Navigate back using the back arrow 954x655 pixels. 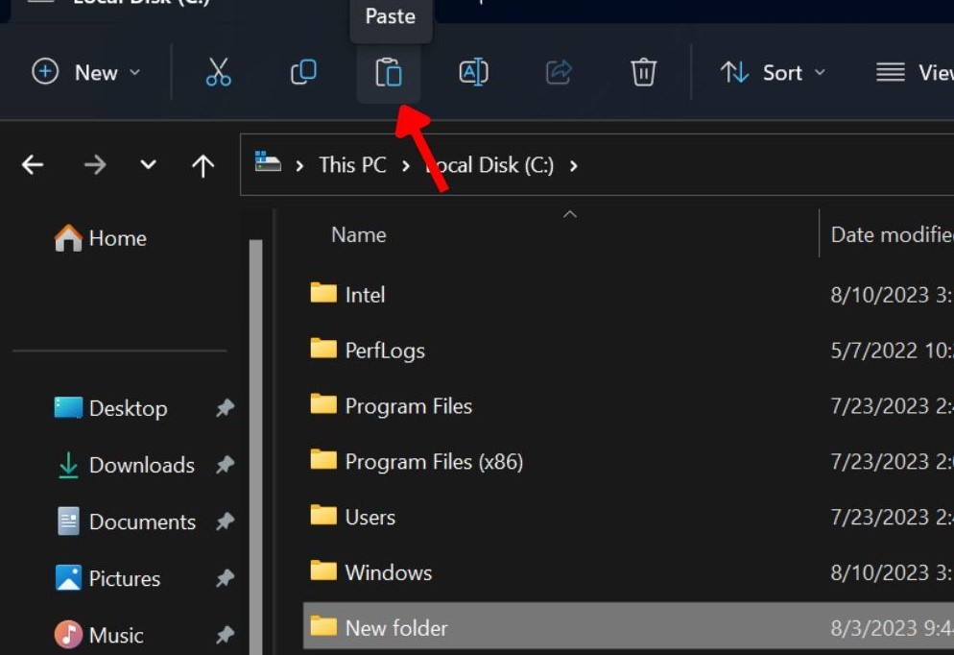click(x=32, y=163)
